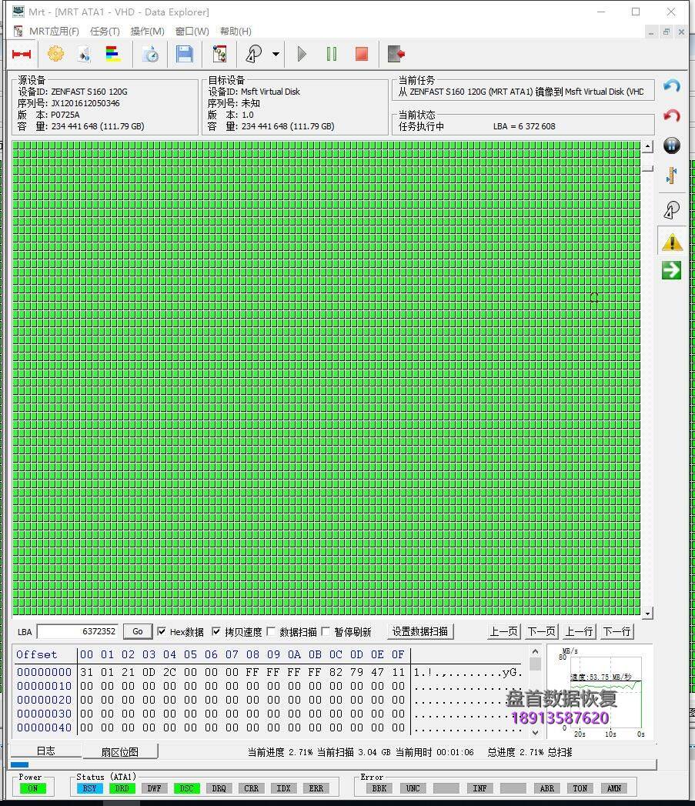This screenshot has height=806, width=695.
Task: Click the sector map scrollbar up arrow
Action: point(648,147)
